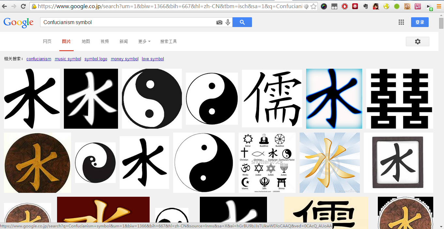Open the large yin-yang with gray outline
Image resolution: width=444 pixels, height=229 pixels.
pos(152,99)
